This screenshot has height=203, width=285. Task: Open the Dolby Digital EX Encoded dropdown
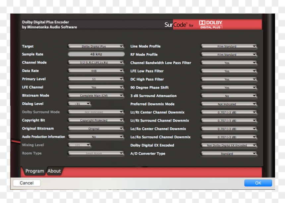click(229, 145)
